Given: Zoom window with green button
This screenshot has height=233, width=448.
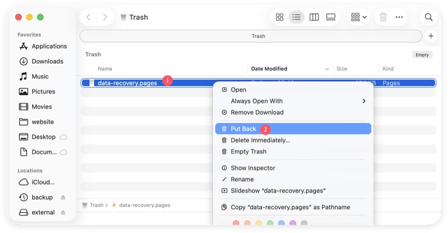Looking at the screenshot, I should point(41,17).
